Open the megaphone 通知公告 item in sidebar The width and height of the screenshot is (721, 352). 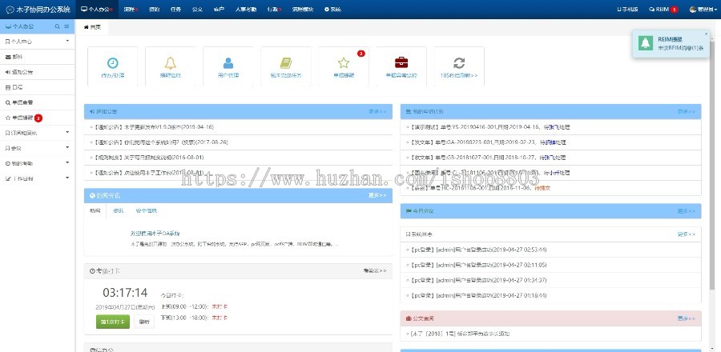[37, 72]
